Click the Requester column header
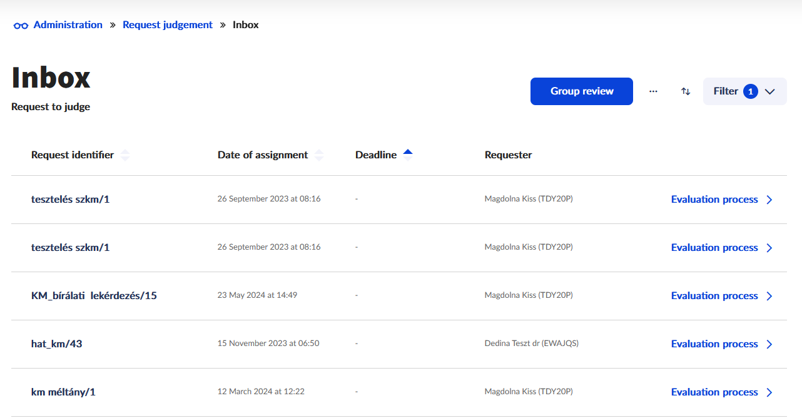 (x=508, y=155)
